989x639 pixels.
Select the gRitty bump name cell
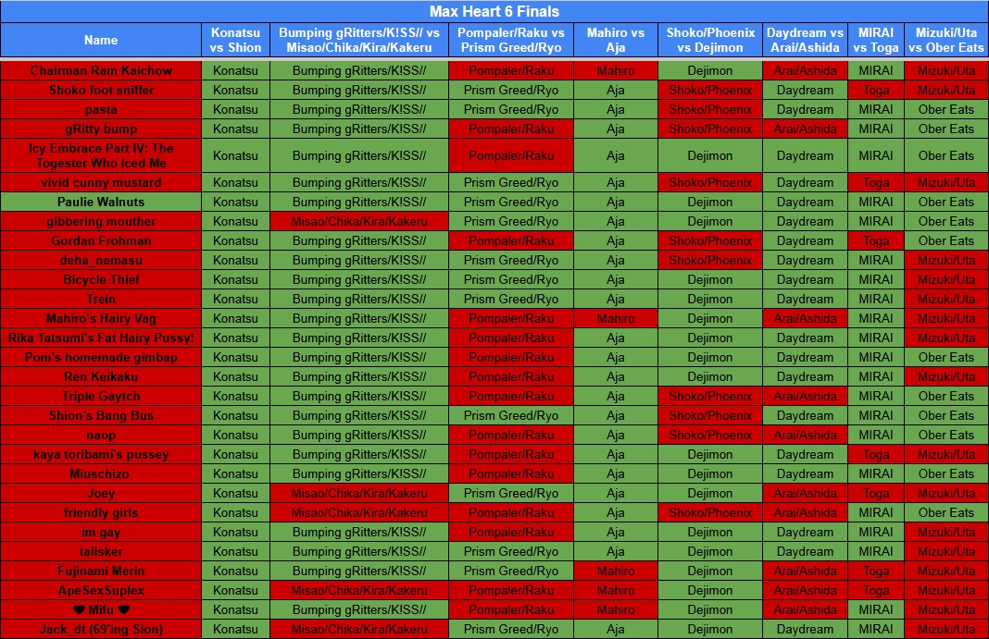tap(101, 129)
